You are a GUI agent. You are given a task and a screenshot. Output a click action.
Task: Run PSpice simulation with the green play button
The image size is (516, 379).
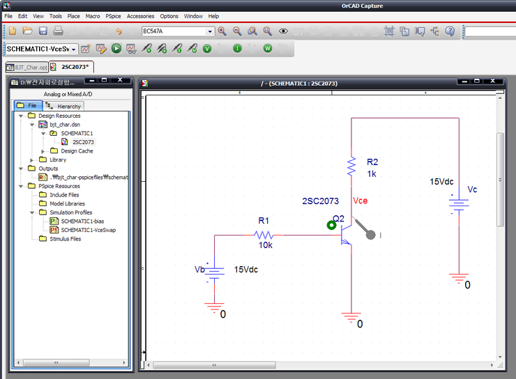[x=116, y=49]
